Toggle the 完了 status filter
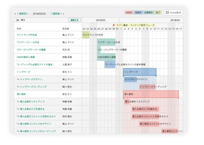Viewport: 204px width, 145px height. click(x=158, y=13)
